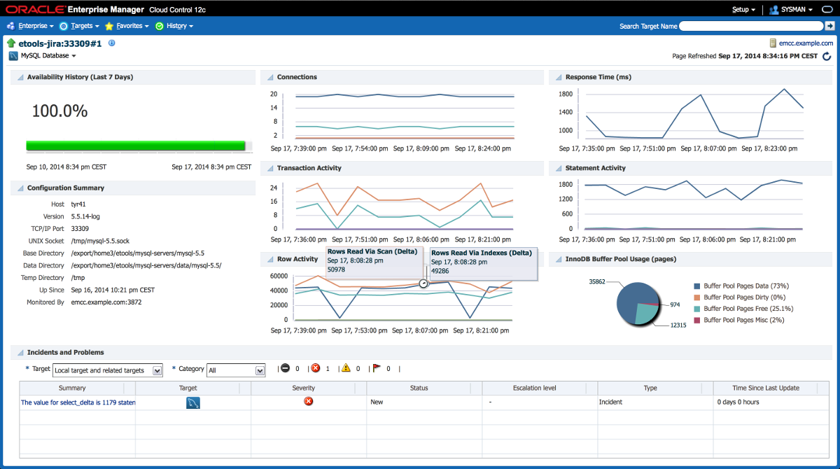Click the yellow warning incidents count icon
840x469 pixels.
(x=346, y=369)
